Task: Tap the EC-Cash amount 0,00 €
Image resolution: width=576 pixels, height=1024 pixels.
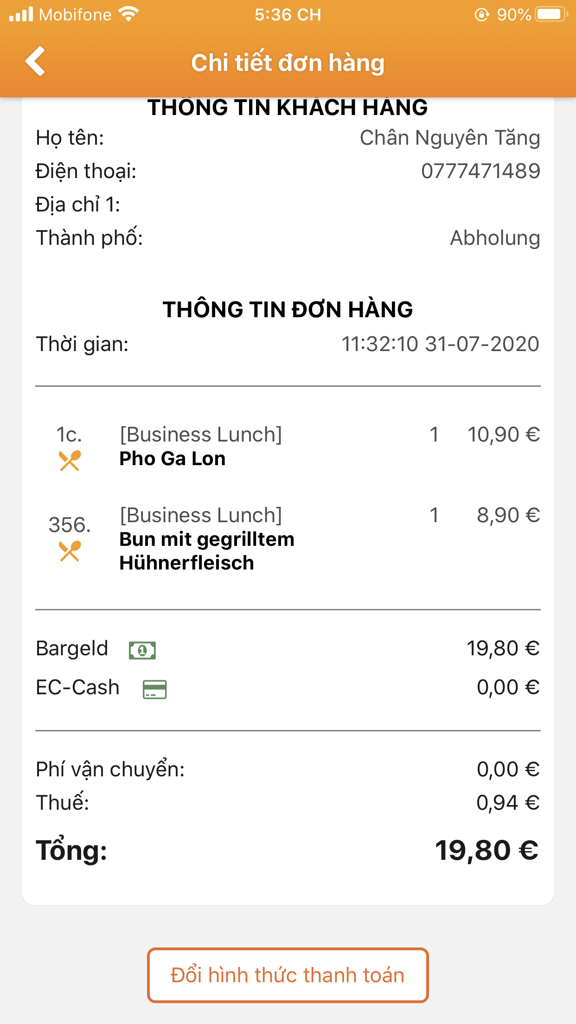Action: coord(508,687)
